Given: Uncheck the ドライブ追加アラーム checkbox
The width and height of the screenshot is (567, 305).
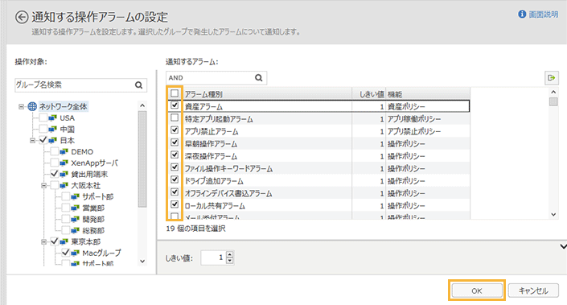Looking at the screenshot, I should pyautogui.click(x=175, y=179).
